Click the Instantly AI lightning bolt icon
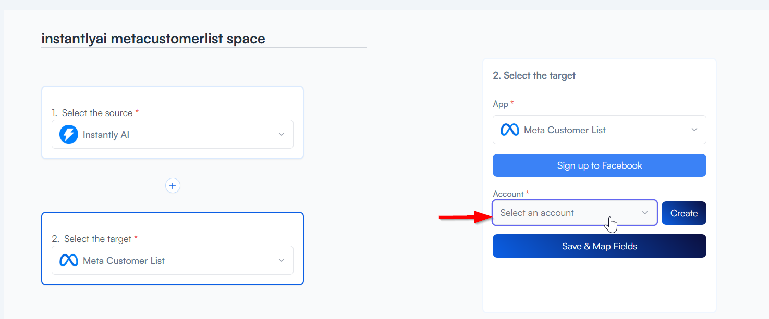Viewport: 769px width, 319px height. click(x=69, y=135)
